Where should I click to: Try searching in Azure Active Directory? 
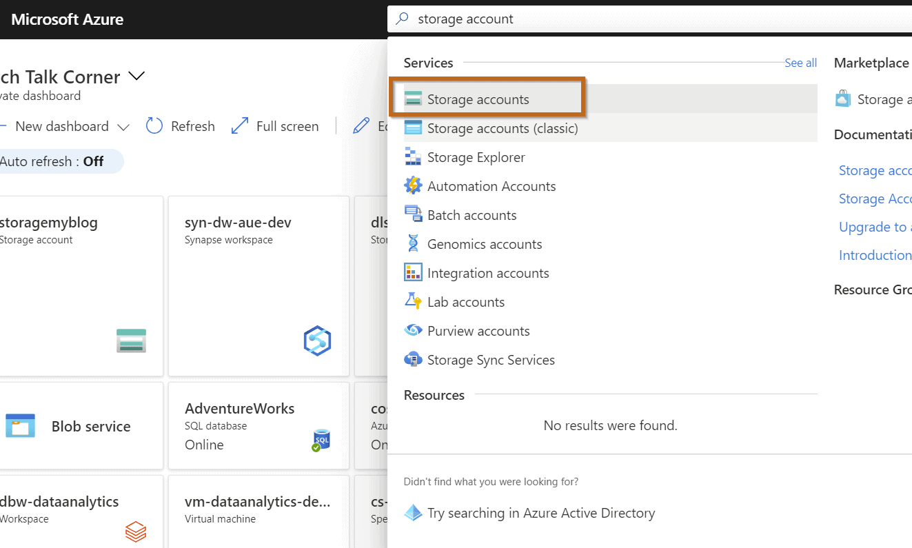point(541,513)
